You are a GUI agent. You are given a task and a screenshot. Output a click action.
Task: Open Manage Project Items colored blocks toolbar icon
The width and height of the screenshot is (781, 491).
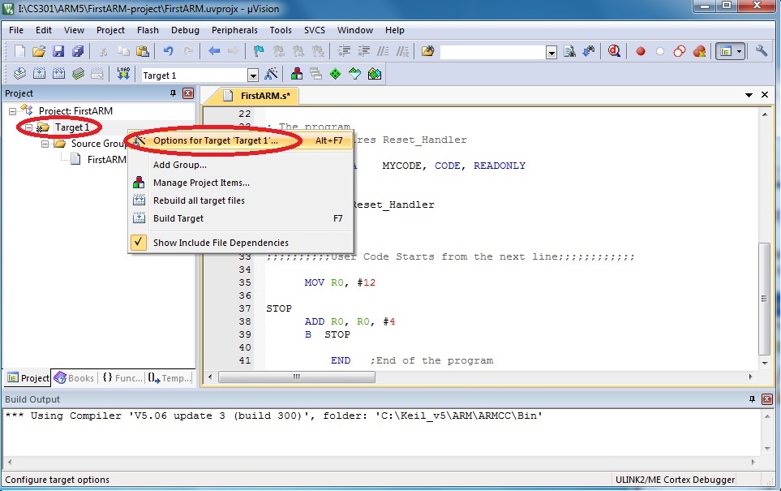(x=296, y=75)
